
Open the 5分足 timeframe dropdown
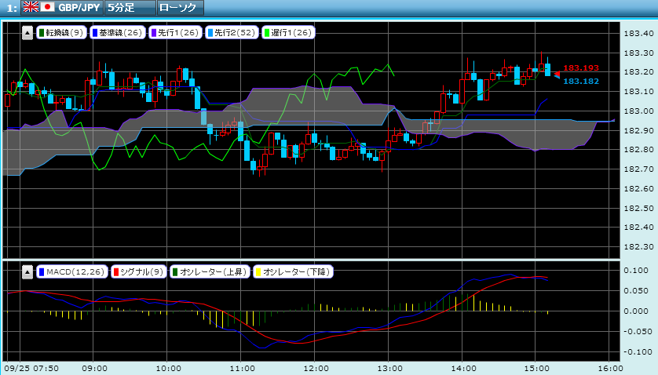click(x=130, y=8)
